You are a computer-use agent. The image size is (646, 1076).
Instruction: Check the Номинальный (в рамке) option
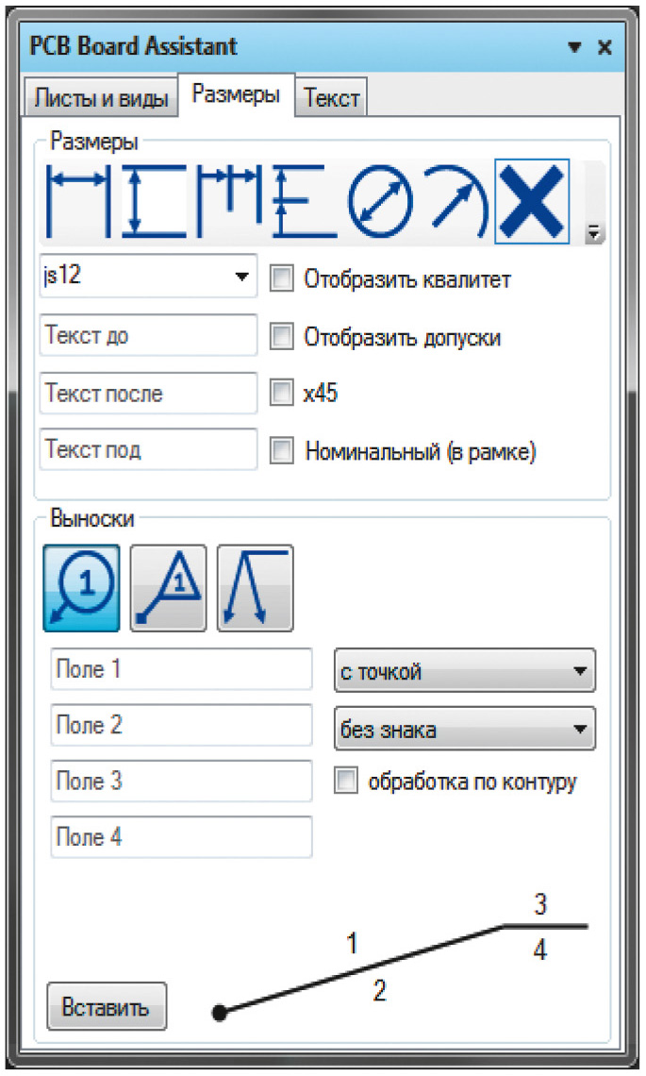coord(281,451)
